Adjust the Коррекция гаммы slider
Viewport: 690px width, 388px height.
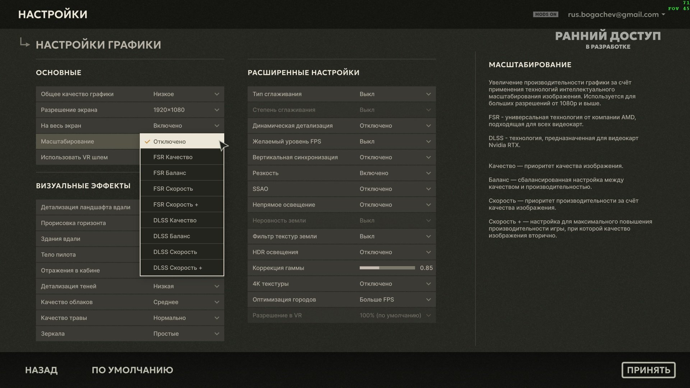387,268
